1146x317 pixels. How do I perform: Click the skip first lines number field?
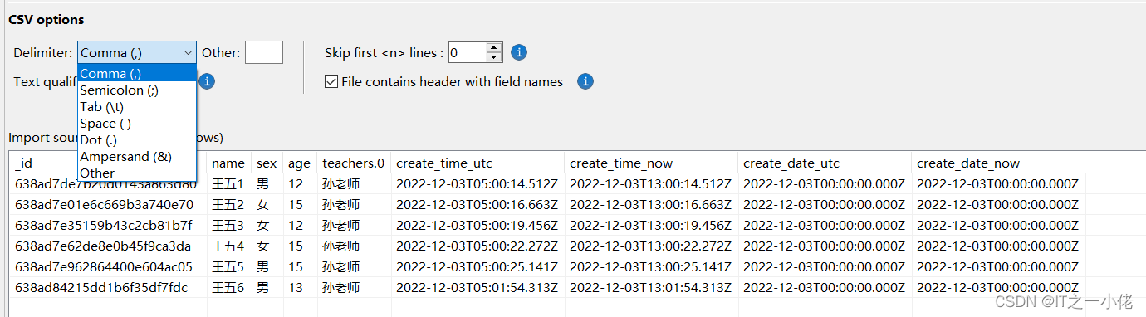[468, 52]
